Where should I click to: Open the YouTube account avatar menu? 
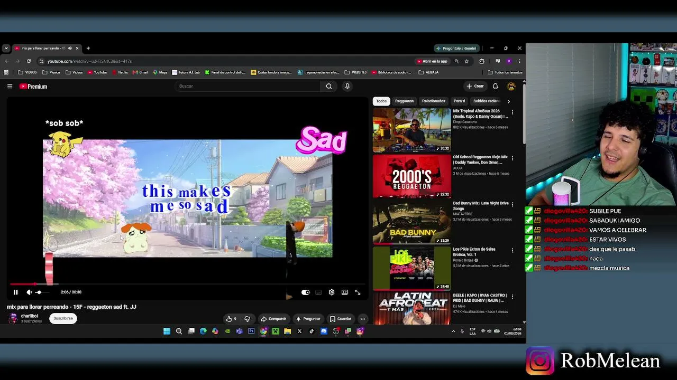[511, 86]
